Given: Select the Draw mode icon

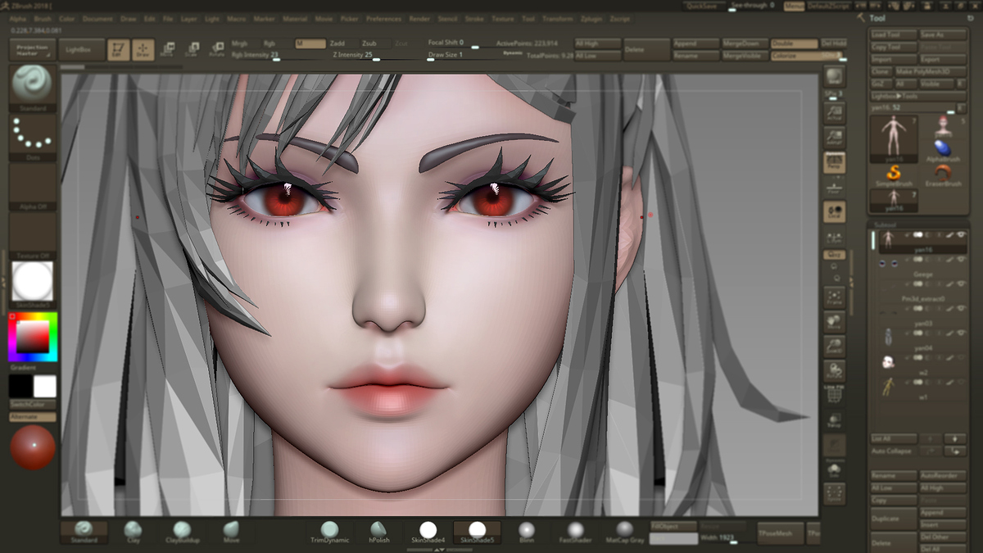Looking at the screenshot, I should click(x=143, y=50).
